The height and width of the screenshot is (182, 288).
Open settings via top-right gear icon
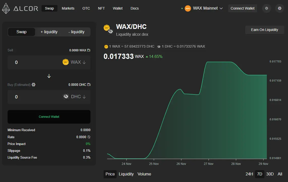[x=279, y=8]
